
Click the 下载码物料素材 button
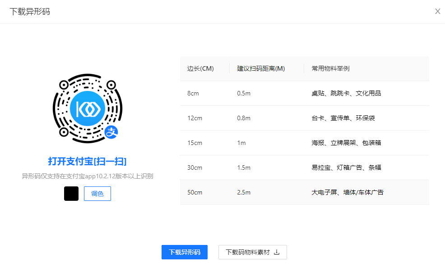coord(253,252)
